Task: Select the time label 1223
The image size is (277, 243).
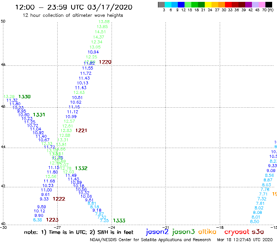Action: [52, 220]
